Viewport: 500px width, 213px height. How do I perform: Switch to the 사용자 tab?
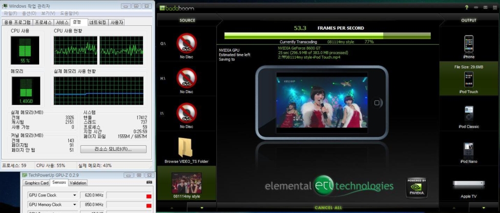pyautogui.click(x=116, y=22)
